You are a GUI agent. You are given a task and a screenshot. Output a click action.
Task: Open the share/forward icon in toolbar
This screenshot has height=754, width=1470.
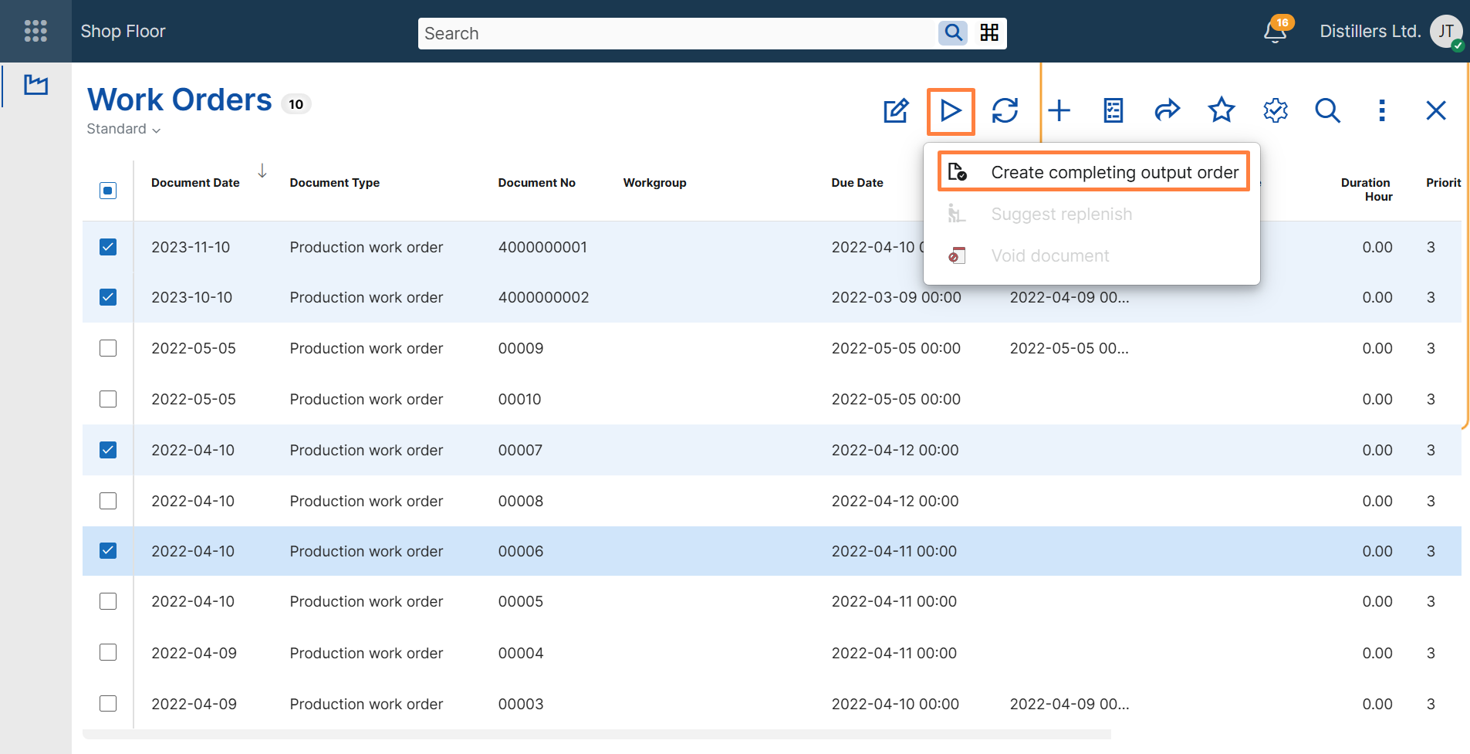click(1166, 110)
